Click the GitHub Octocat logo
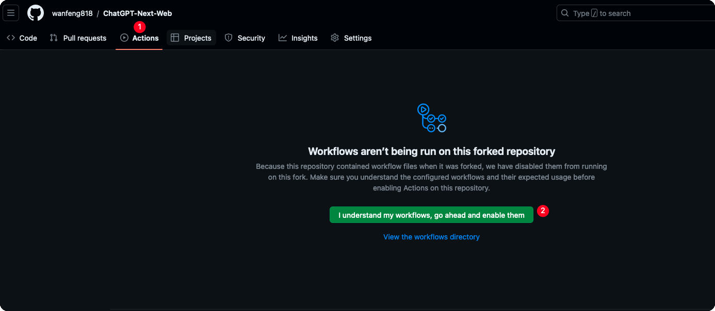 [36, 13]
